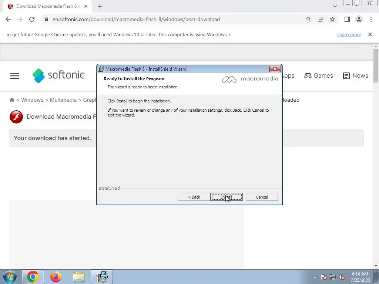Open the clock showing 6:14 AM
The image size is (379, 284).
(x=360, y=277)
